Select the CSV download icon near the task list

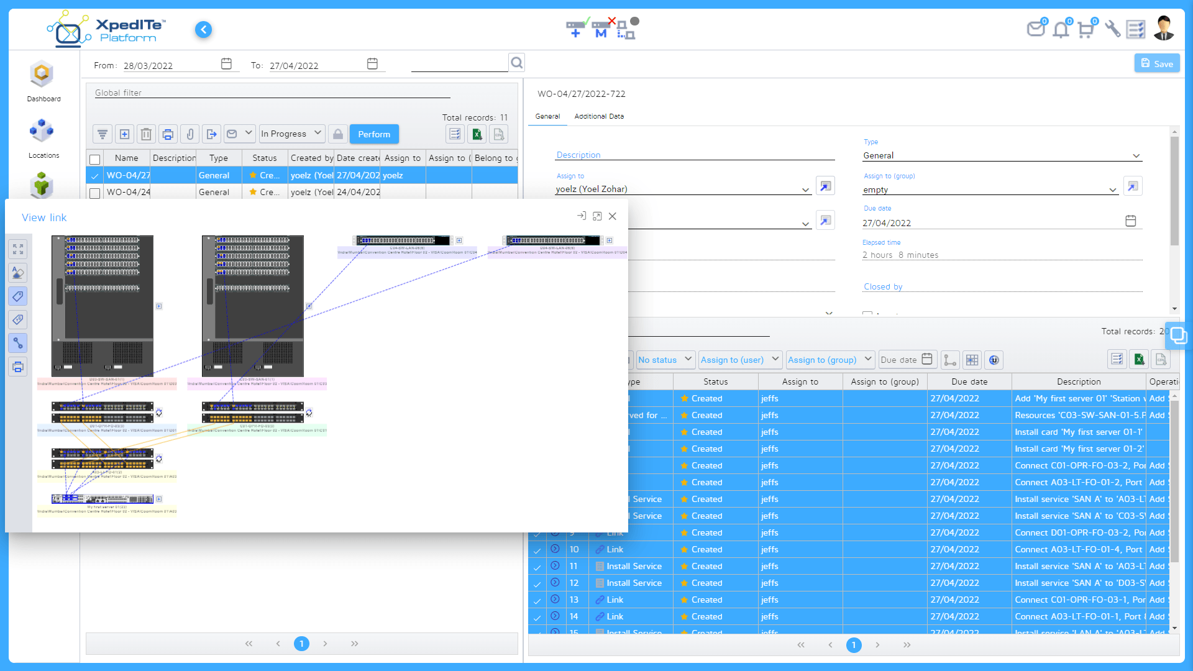click(x=1161, y=359)
